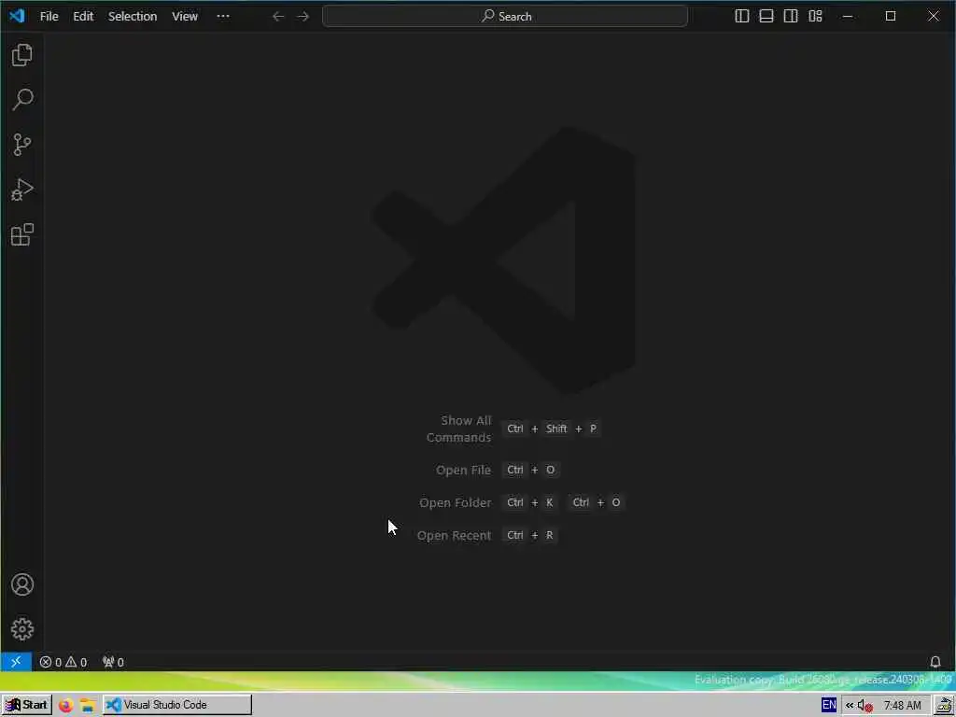Screen dimensions: 956x717
Task: Open the Customize Layout icon
Action: (x=816, y=17)
